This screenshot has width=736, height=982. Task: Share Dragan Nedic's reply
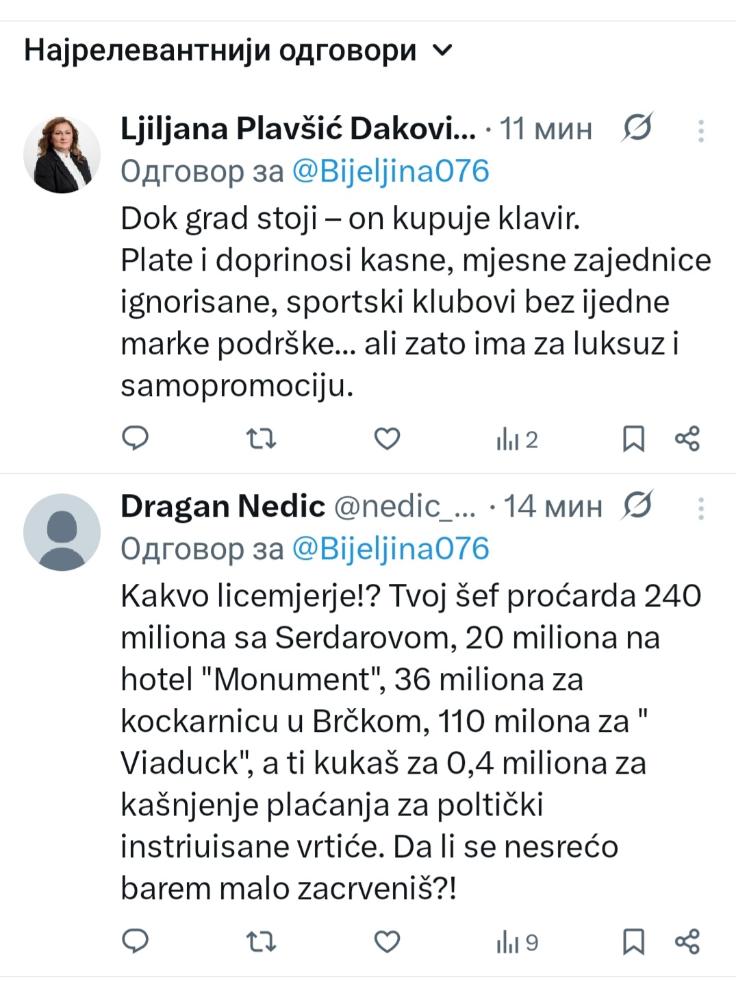pyautogui.click(x=687, y=942)
